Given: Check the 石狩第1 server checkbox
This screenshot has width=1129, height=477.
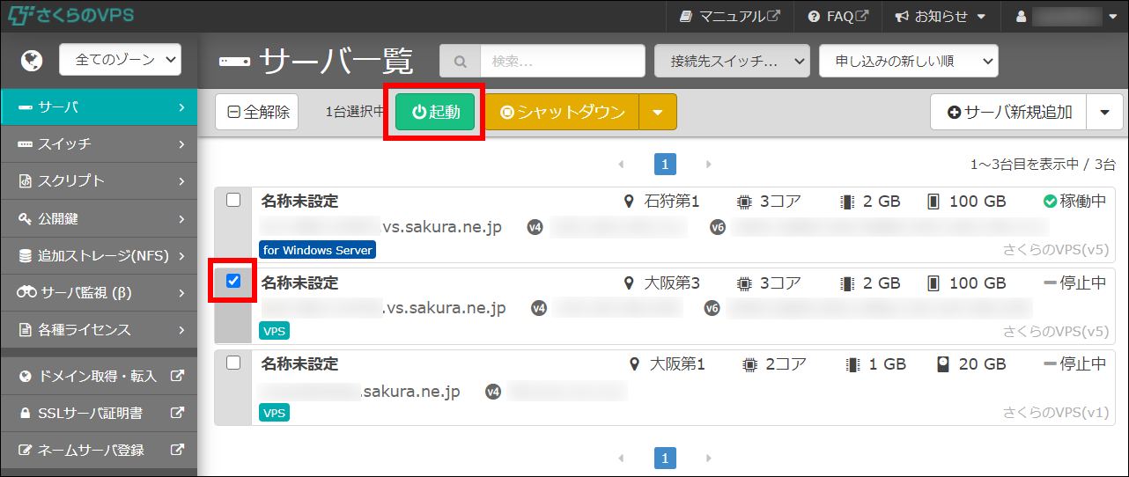Looking at the screenshot, I should pos(233,200).
